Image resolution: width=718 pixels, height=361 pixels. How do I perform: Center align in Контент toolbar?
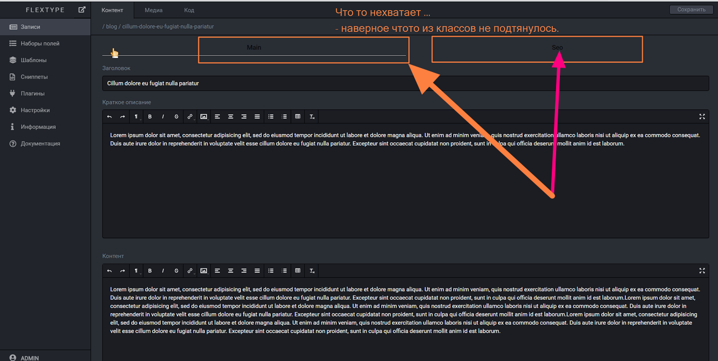[231, 271]
